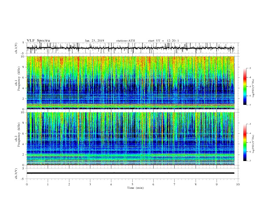Click the time axis tick label "3"
Viewport: 268px width, 207px height.
coord(90,184)
